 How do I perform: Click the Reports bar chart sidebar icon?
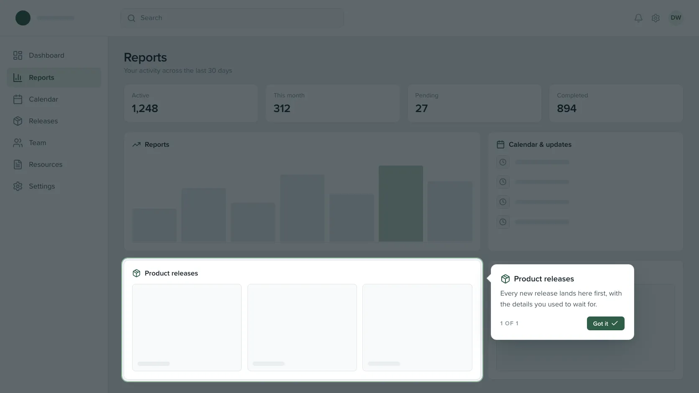click(x=18, y=77)
